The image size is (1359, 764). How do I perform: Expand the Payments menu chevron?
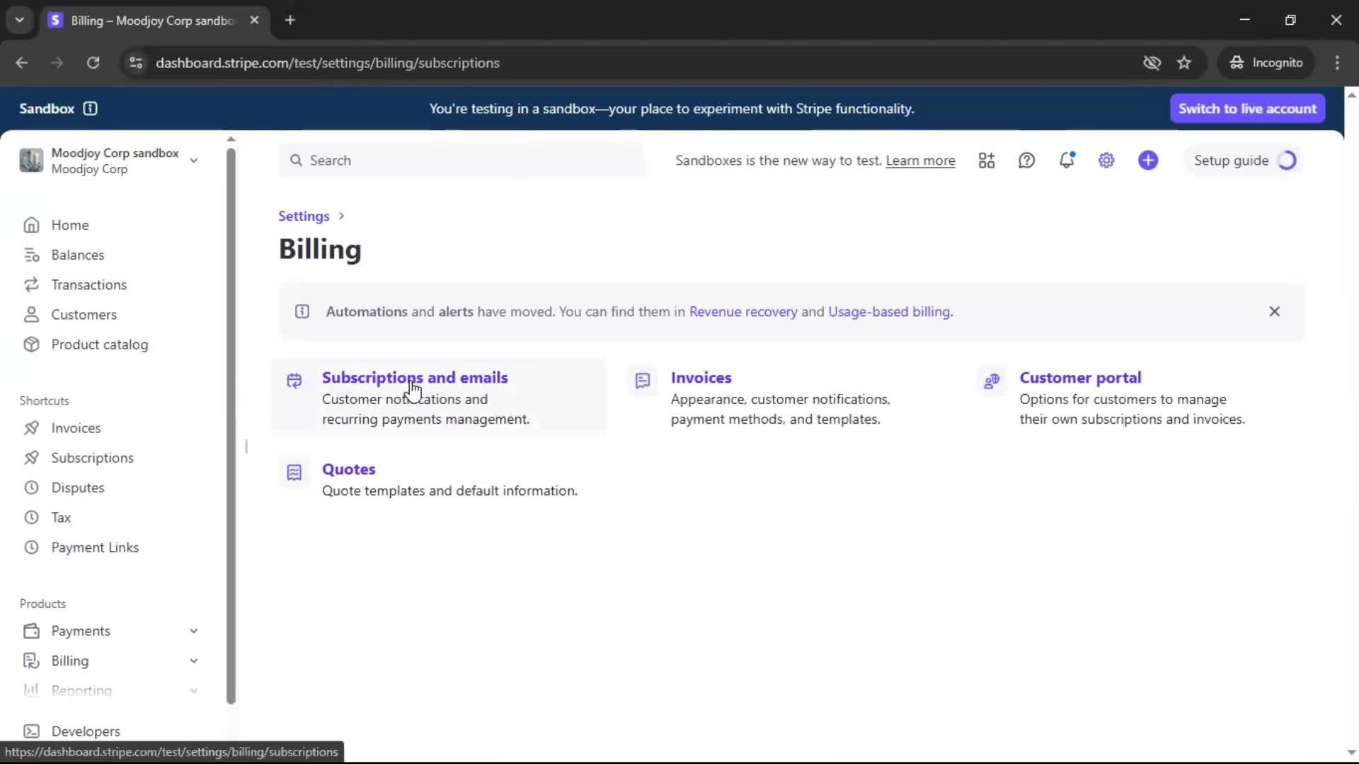tap(193, 631)
